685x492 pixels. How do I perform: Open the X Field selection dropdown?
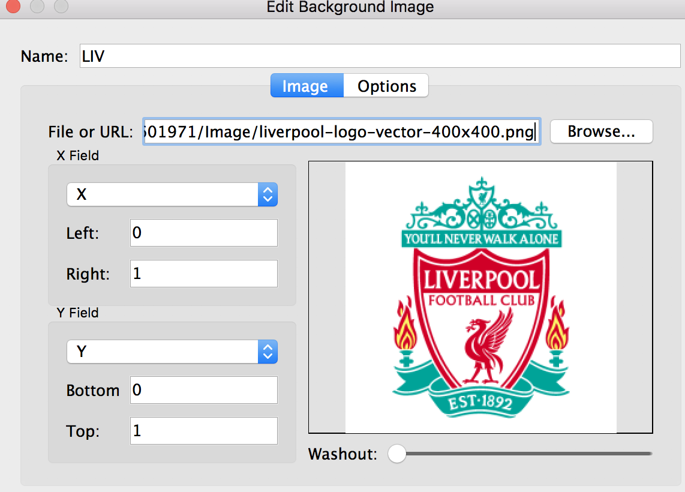172,194
